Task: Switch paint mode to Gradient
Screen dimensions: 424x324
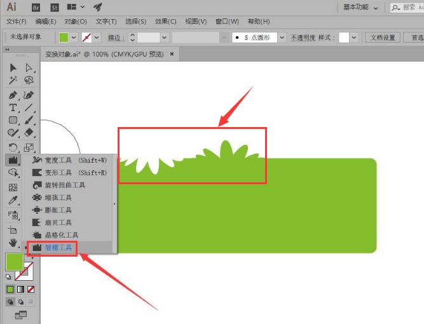Action: (20, 289)
